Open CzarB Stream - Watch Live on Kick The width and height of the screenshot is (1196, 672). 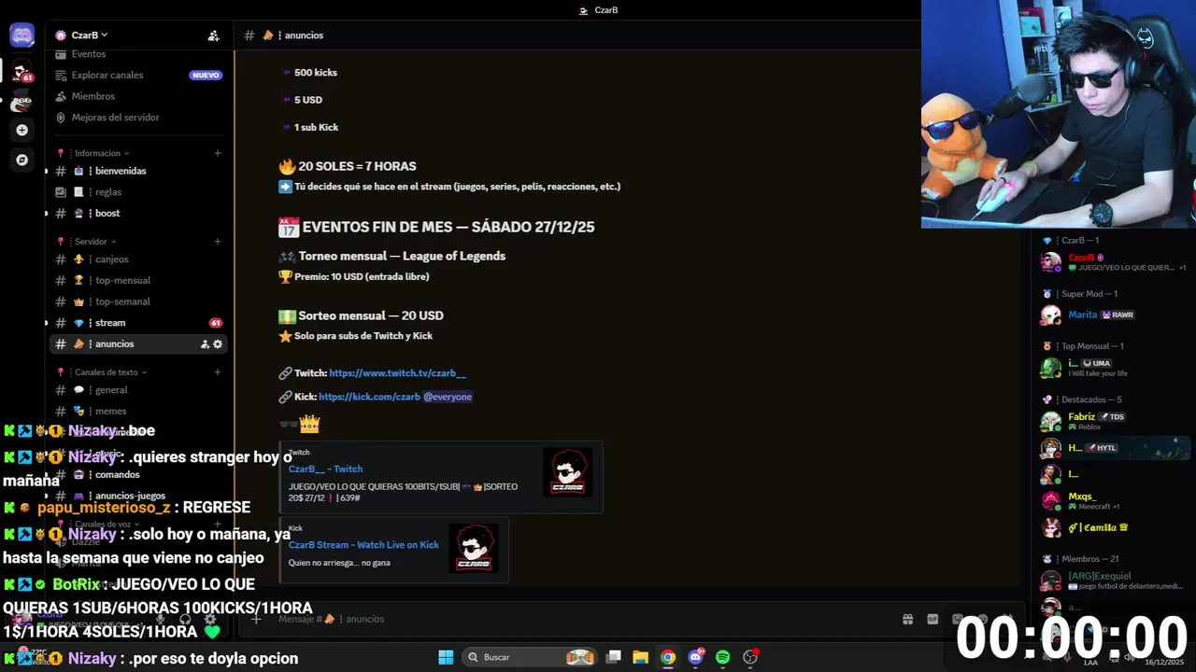coord(363,545)
